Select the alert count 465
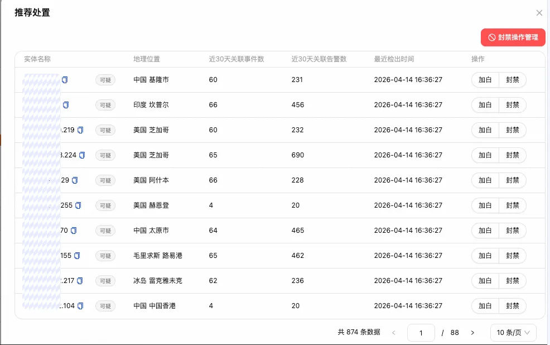This screenshot has width=550, height=345. [298, 230]
